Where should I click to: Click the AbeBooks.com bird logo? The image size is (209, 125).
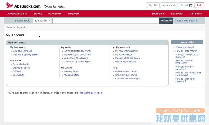(x=9, y=5)
